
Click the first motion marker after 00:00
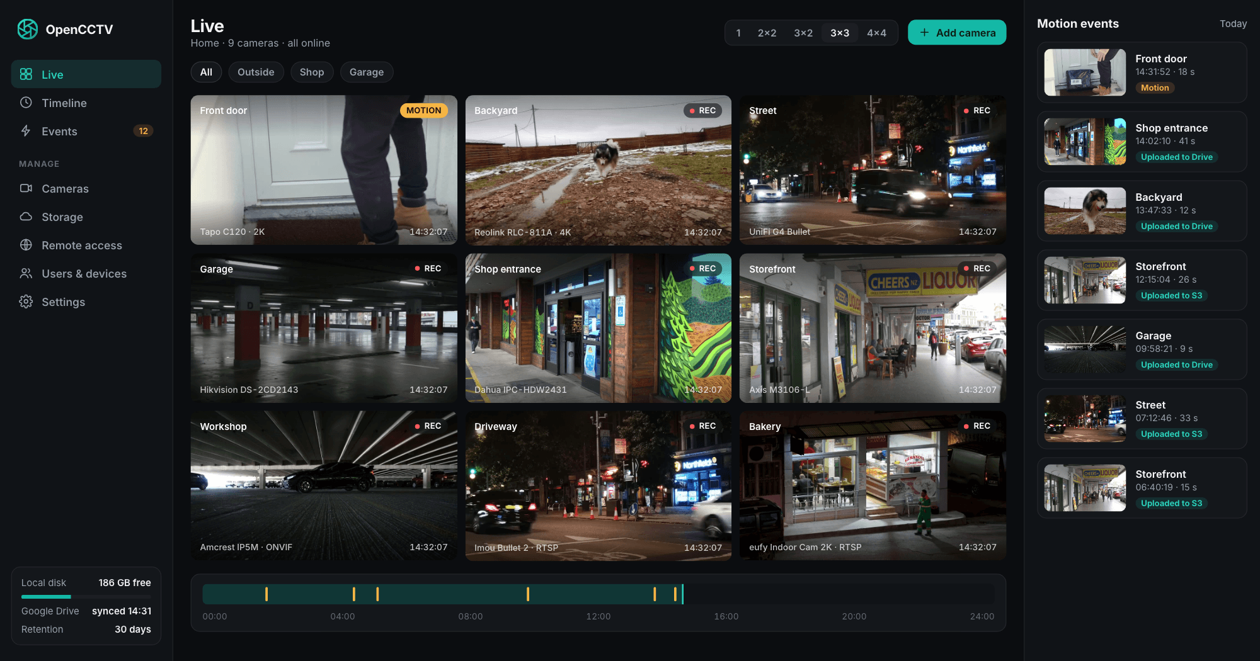266,594
